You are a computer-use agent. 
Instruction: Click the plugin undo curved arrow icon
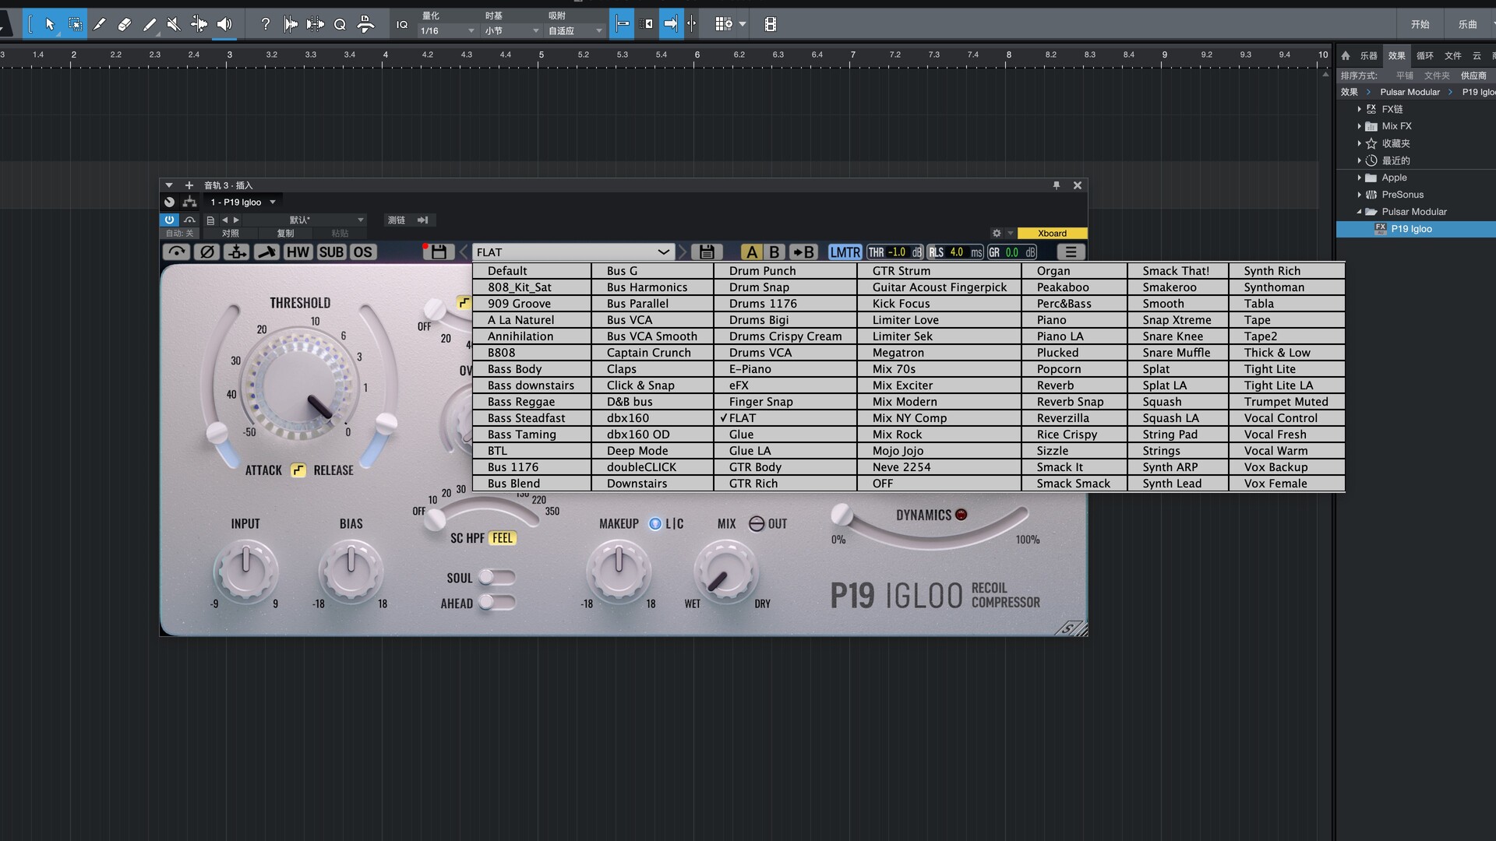tap(176, 252)
